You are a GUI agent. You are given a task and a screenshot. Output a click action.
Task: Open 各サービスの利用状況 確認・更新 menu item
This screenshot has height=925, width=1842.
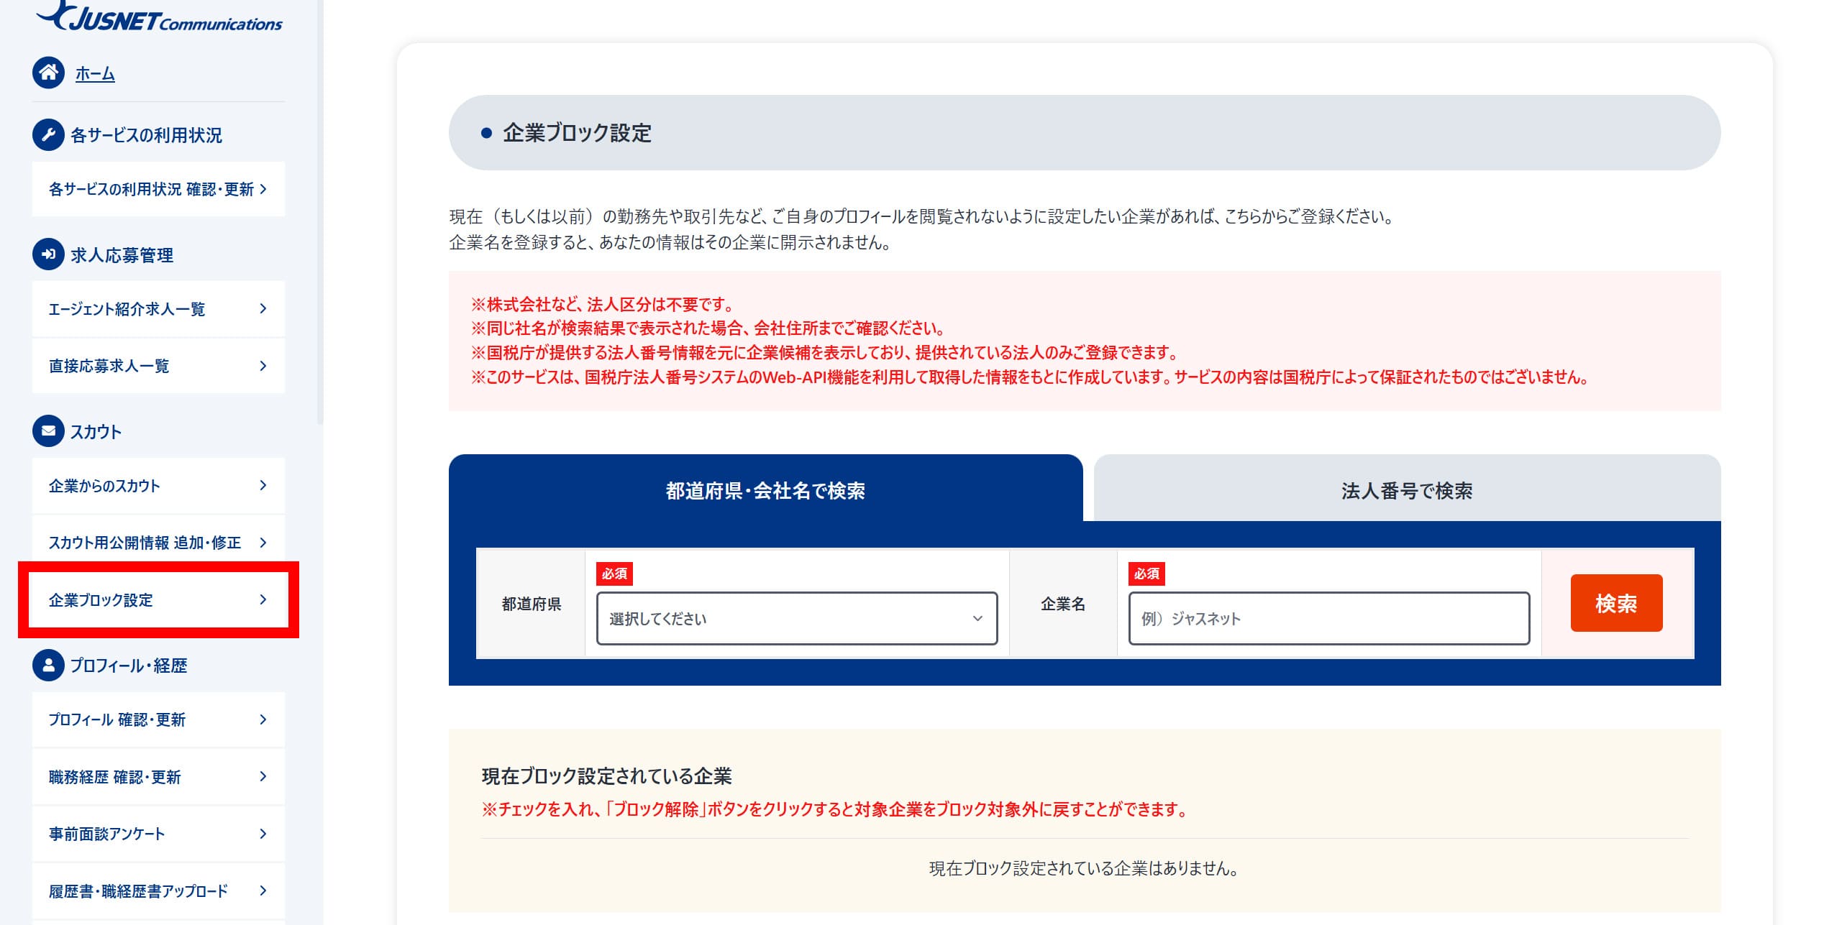158,189
